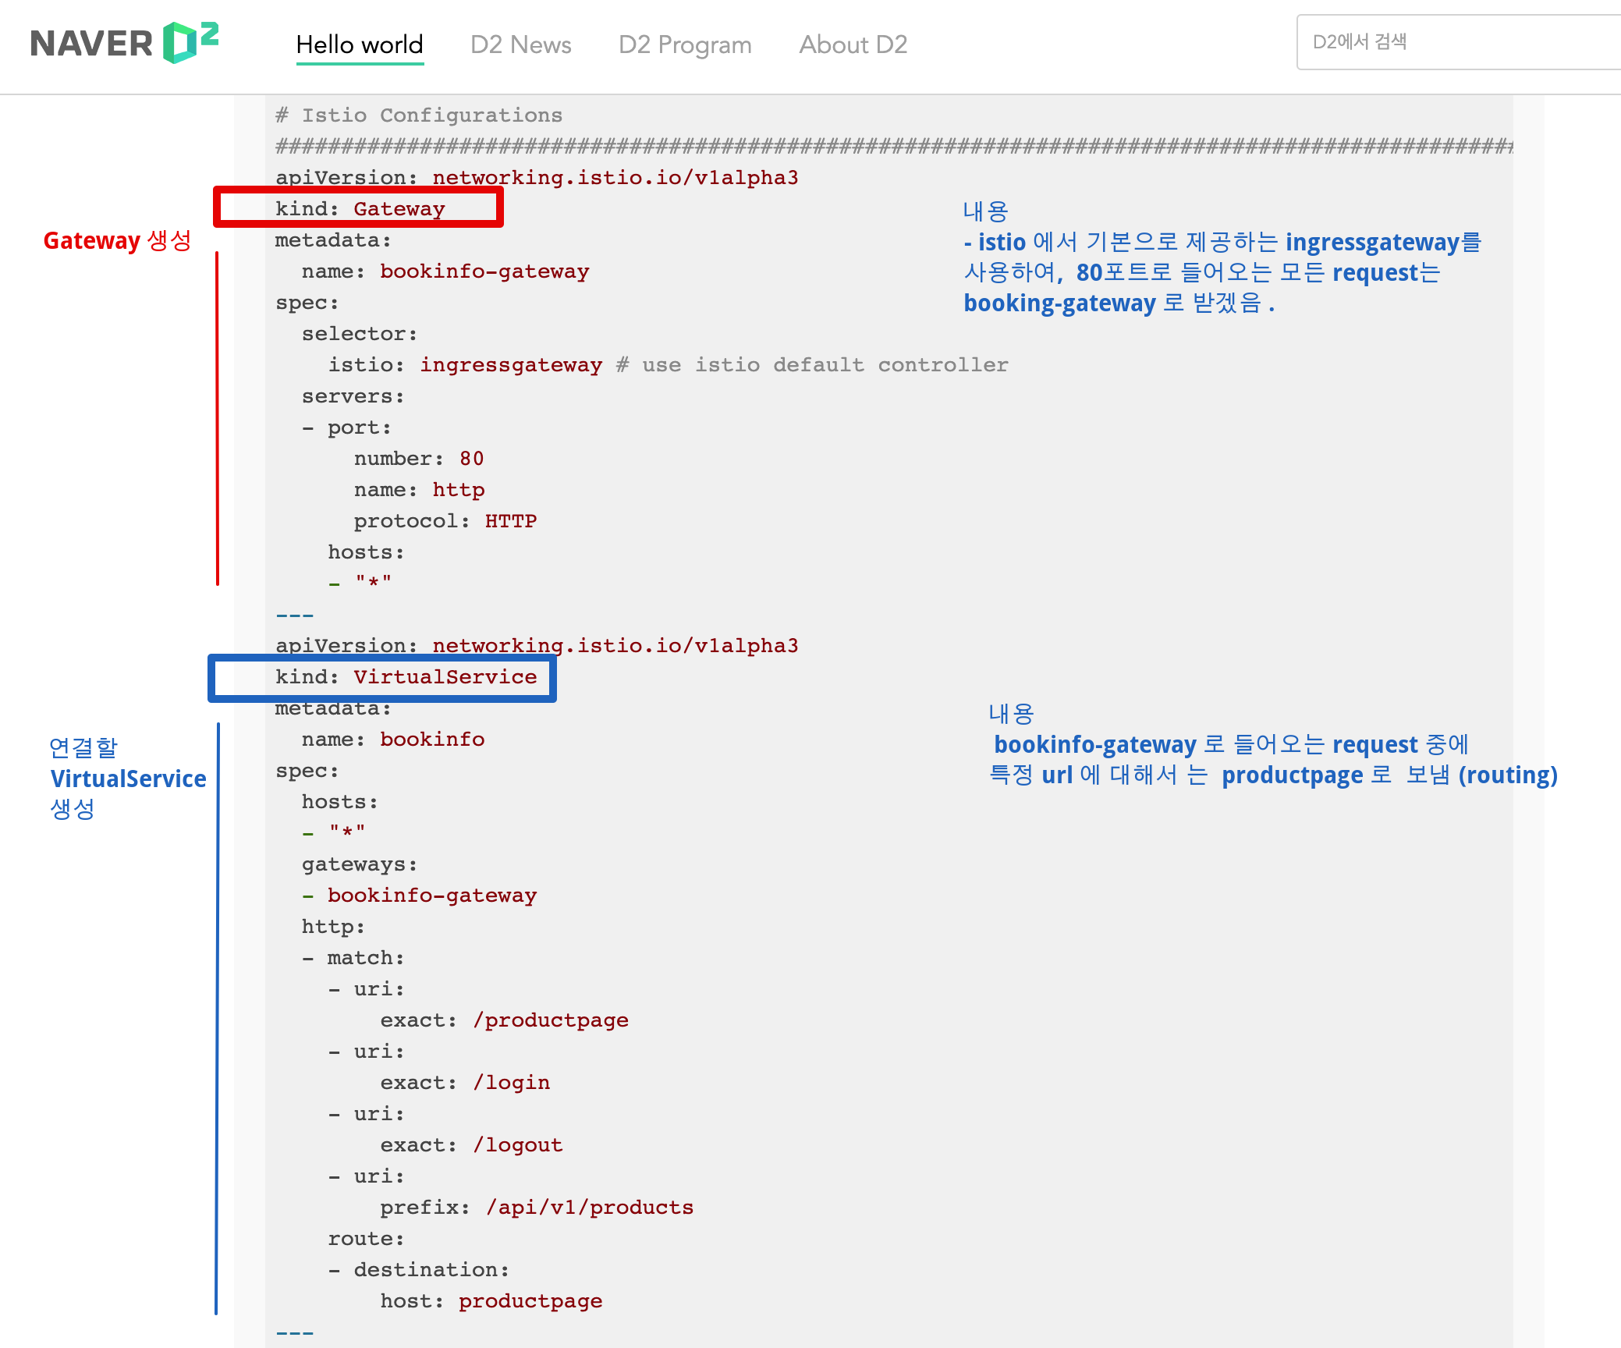Click the port number 80 value
The height and width of the screenshot is (1348, 1621).
tap(471, 459)
